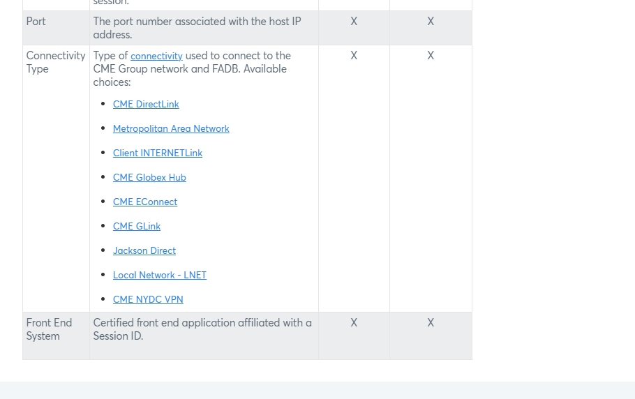Click first X in Front End System row
Screen dimensions: 635x399
(x=354, y=322)
